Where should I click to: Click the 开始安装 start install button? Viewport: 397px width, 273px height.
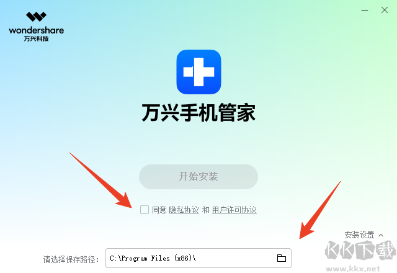pyautogui.click(x=198, y=177)
